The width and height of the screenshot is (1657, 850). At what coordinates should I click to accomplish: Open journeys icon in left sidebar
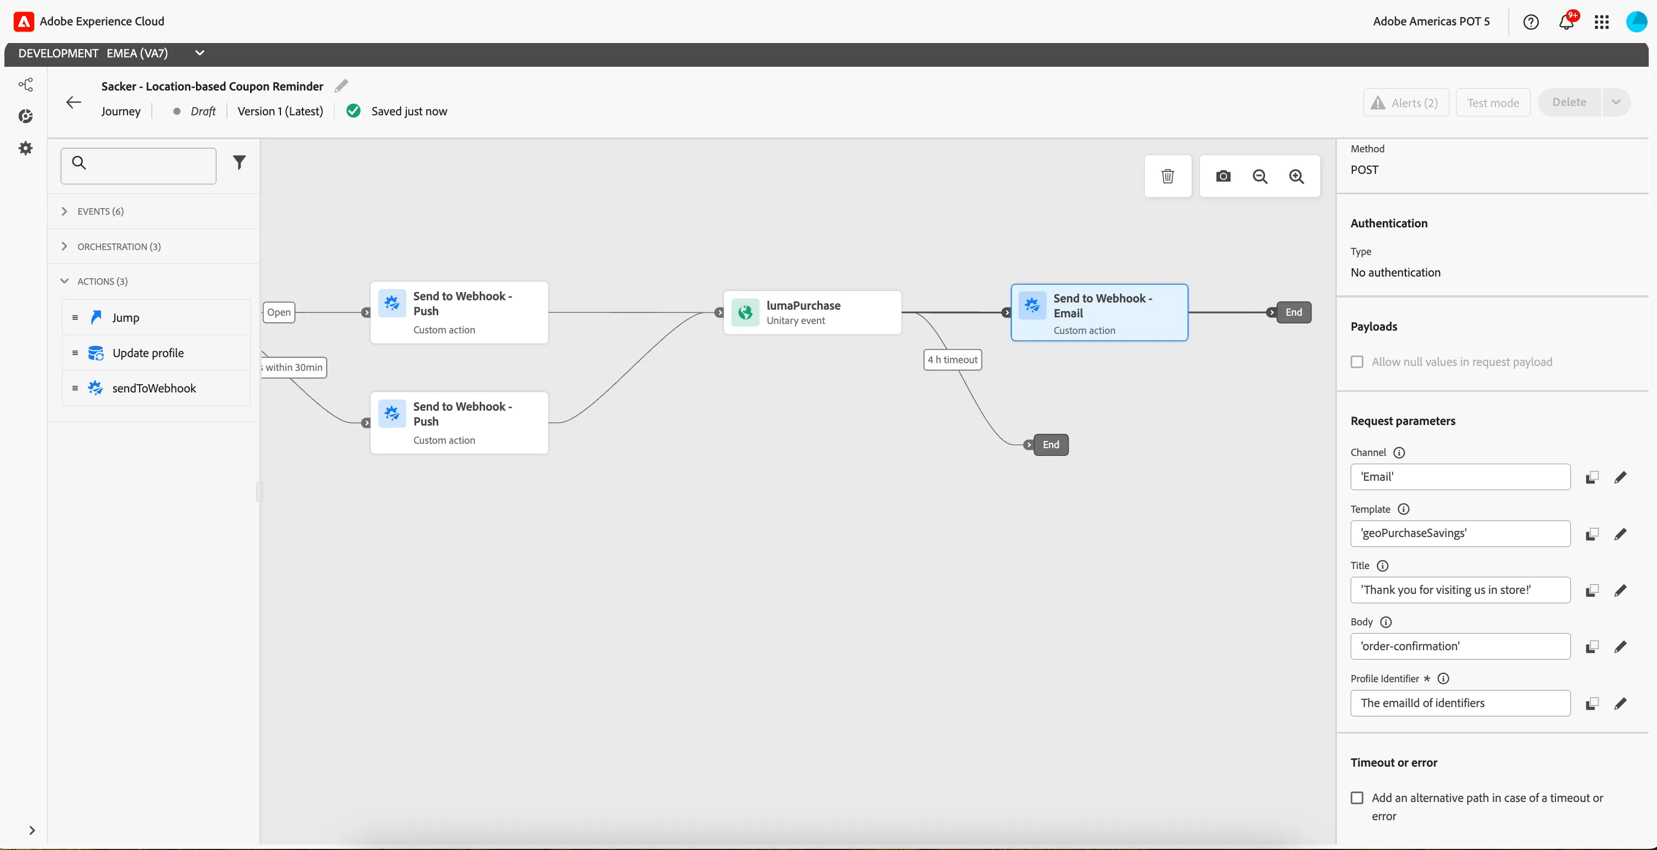(x=26, y=84)
